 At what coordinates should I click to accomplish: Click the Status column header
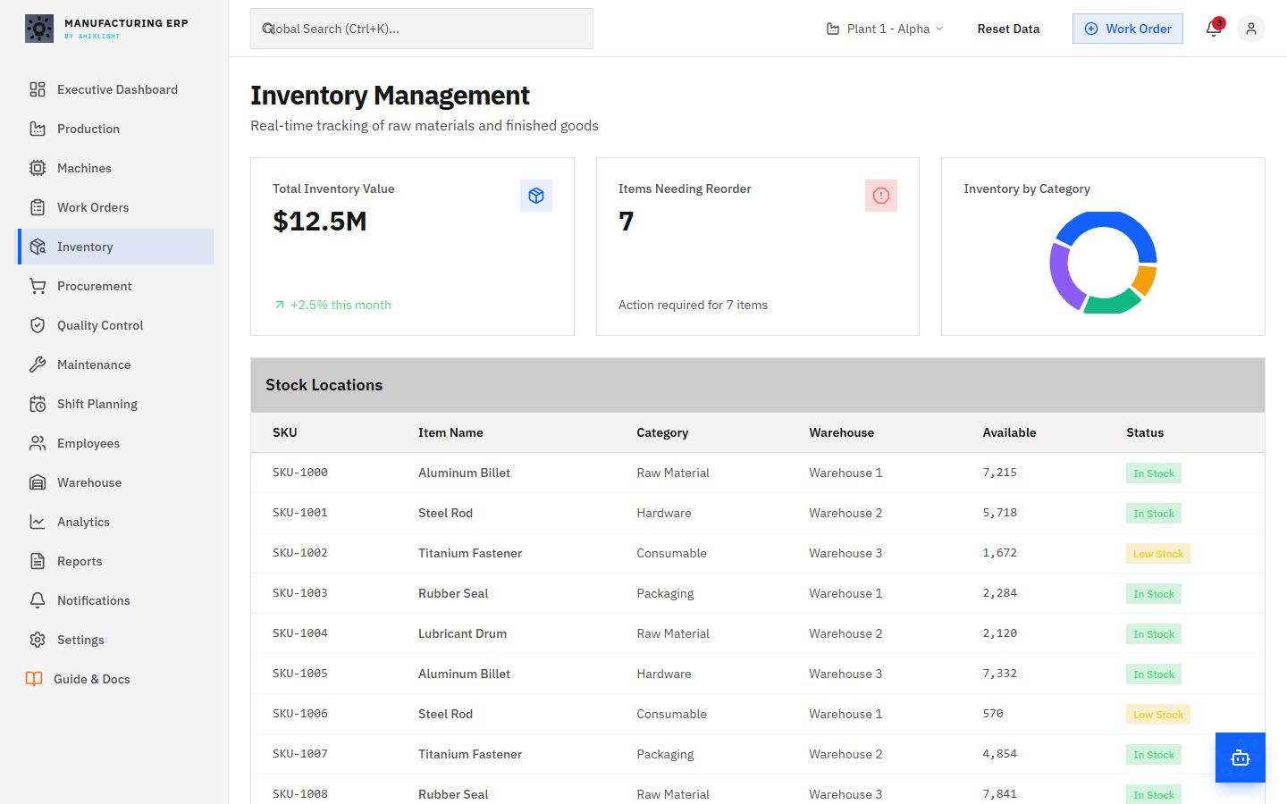click(1145, 432)
